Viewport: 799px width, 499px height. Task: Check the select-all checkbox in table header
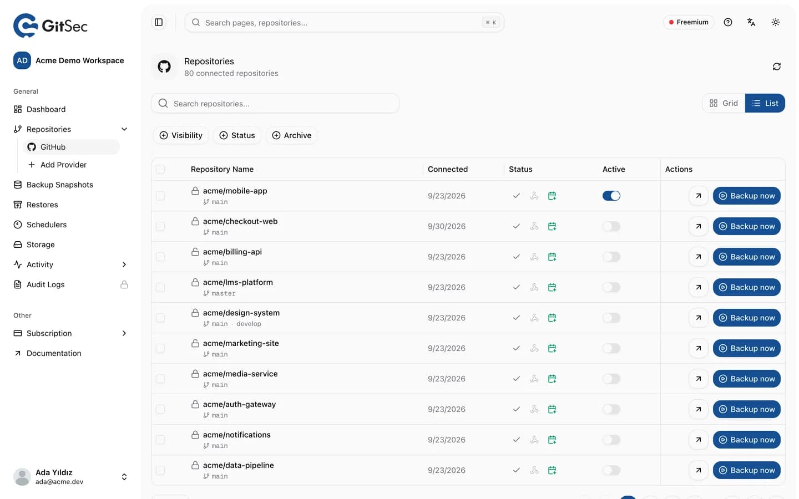tap(160, 169)
